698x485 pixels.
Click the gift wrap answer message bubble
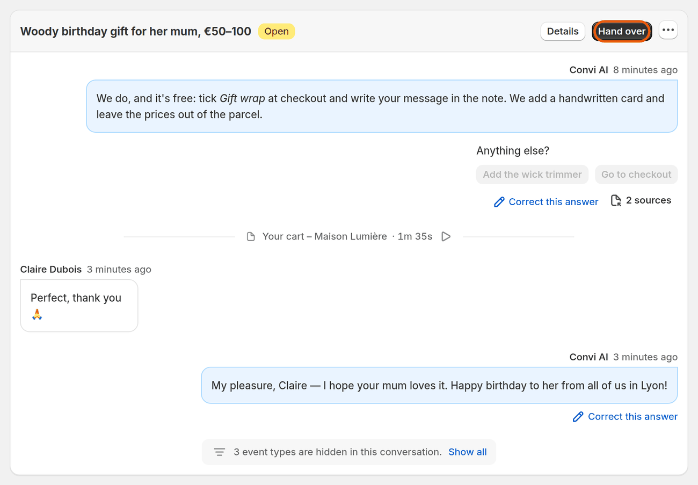click(382, 106)
